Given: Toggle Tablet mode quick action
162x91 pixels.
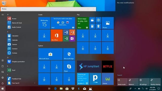Looking at the screenshot, I should click(123, 82).
